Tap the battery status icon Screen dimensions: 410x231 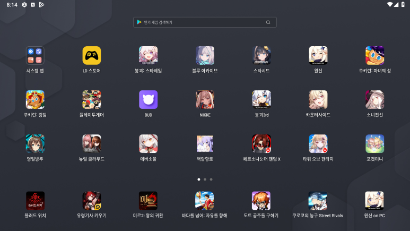403,4
